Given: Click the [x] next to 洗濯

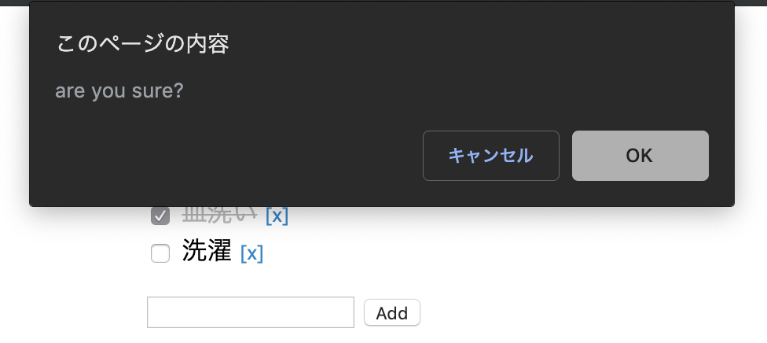Looking at the screenshot, I should 251,253.
